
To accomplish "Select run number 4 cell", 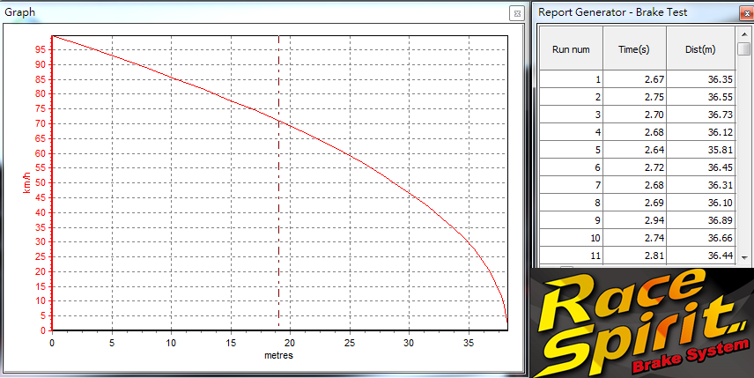I will tap(571, 132).
